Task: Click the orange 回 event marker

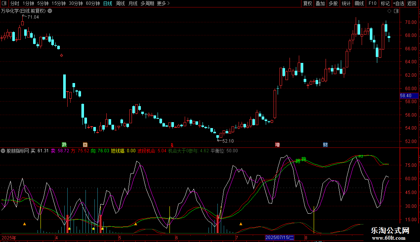Action: [85, 144]
